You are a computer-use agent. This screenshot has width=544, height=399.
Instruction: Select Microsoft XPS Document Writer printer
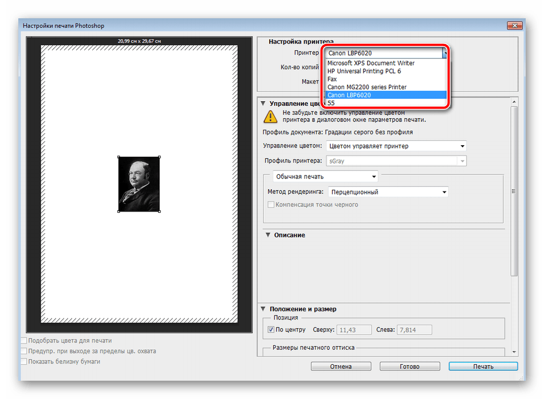(370, 63)
